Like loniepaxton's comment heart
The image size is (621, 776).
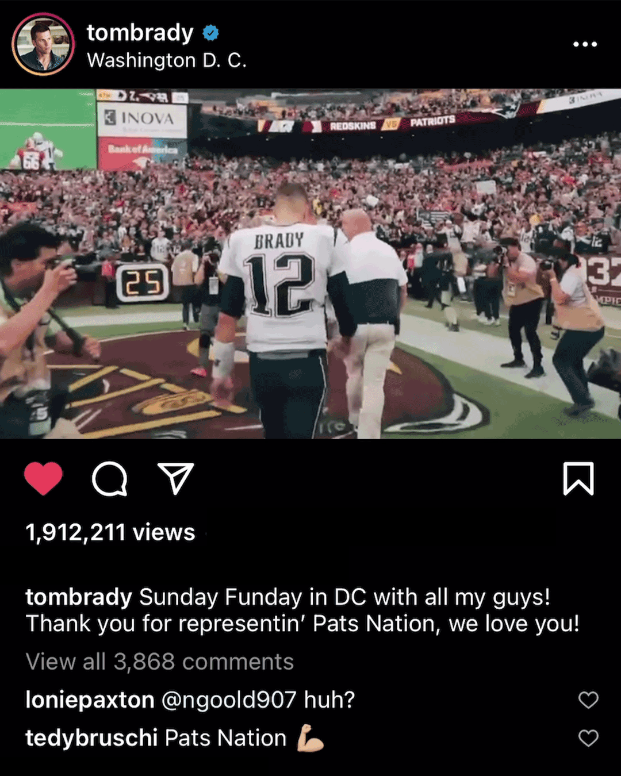[x=588, y=700]
